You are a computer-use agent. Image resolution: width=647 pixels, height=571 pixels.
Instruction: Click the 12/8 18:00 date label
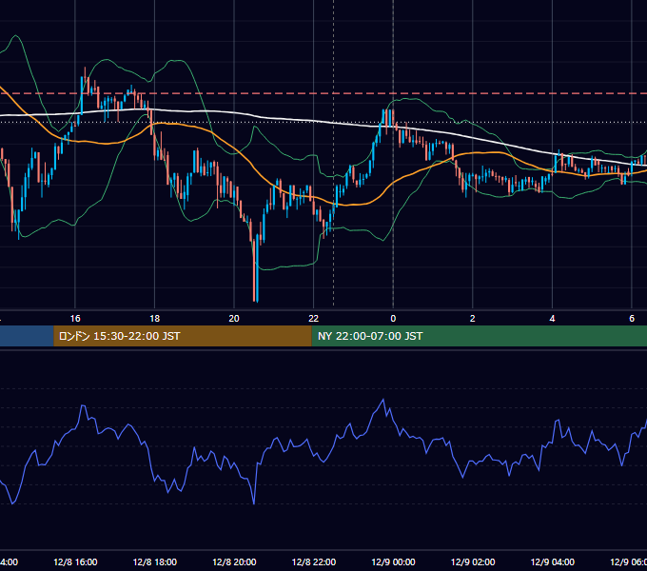(x=155, y=561)
